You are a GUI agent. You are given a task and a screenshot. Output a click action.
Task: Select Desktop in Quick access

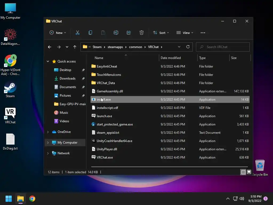[x=65, y=70]
